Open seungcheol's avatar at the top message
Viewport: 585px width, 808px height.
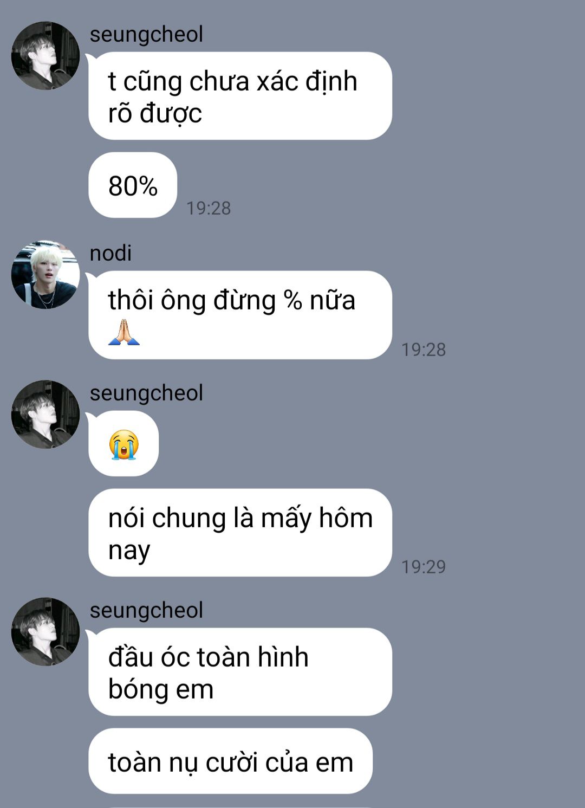(x=45, y=56)
